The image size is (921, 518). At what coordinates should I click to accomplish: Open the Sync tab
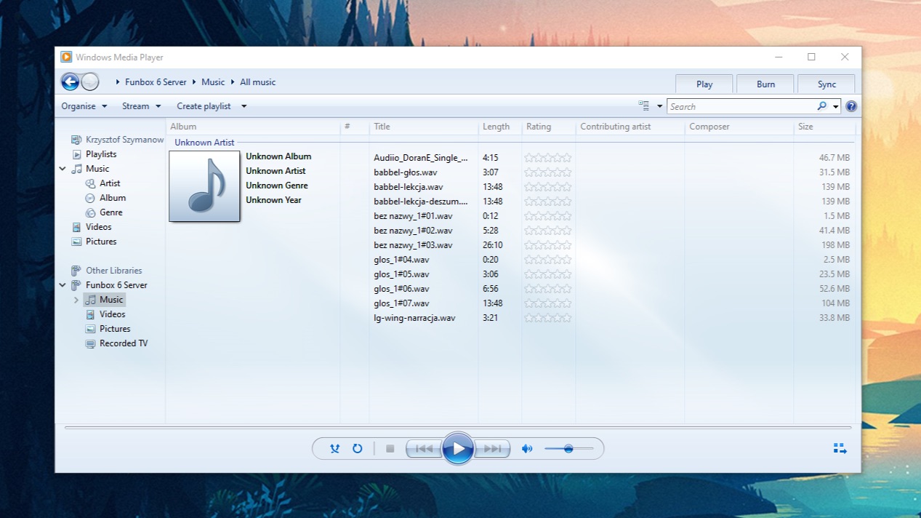827,84
